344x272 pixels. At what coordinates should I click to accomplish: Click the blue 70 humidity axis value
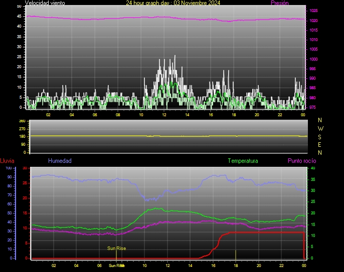[x=10, y=195]
